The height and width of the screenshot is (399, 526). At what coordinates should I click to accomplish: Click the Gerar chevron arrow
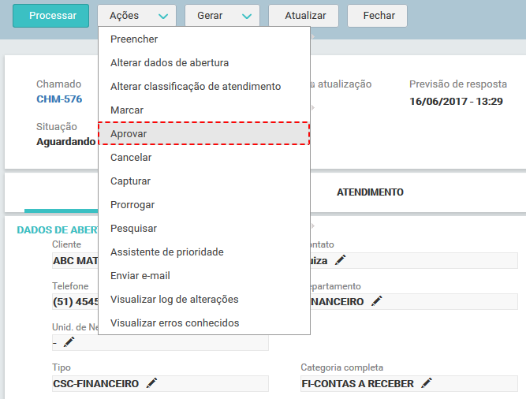(247, 16)
